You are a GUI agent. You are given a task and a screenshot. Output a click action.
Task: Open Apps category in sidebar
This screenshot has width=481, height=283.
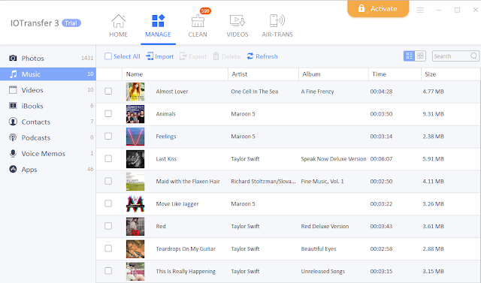click(48, 170)
